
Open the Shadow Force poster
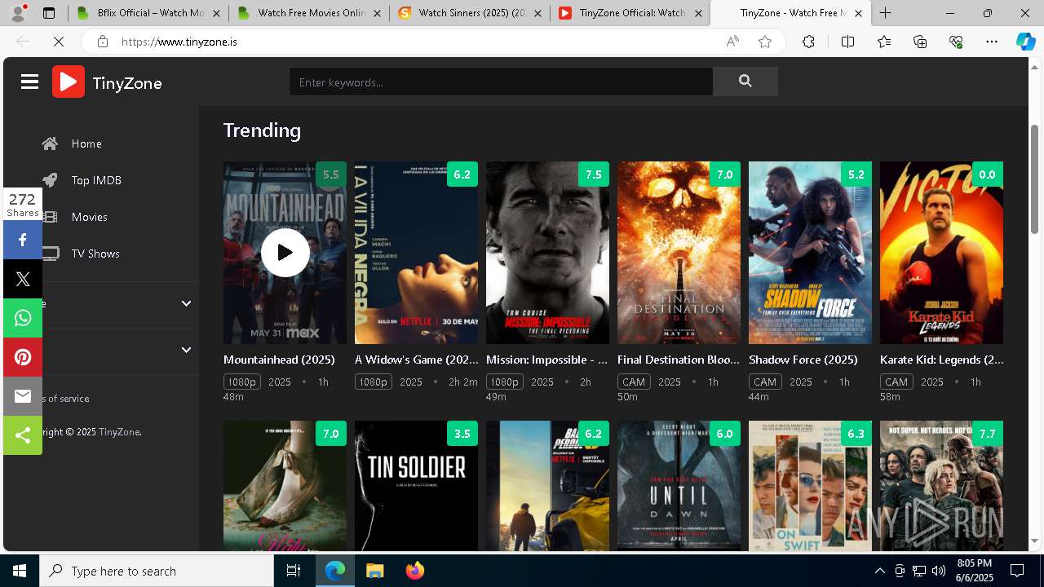(x=810, y=253)
